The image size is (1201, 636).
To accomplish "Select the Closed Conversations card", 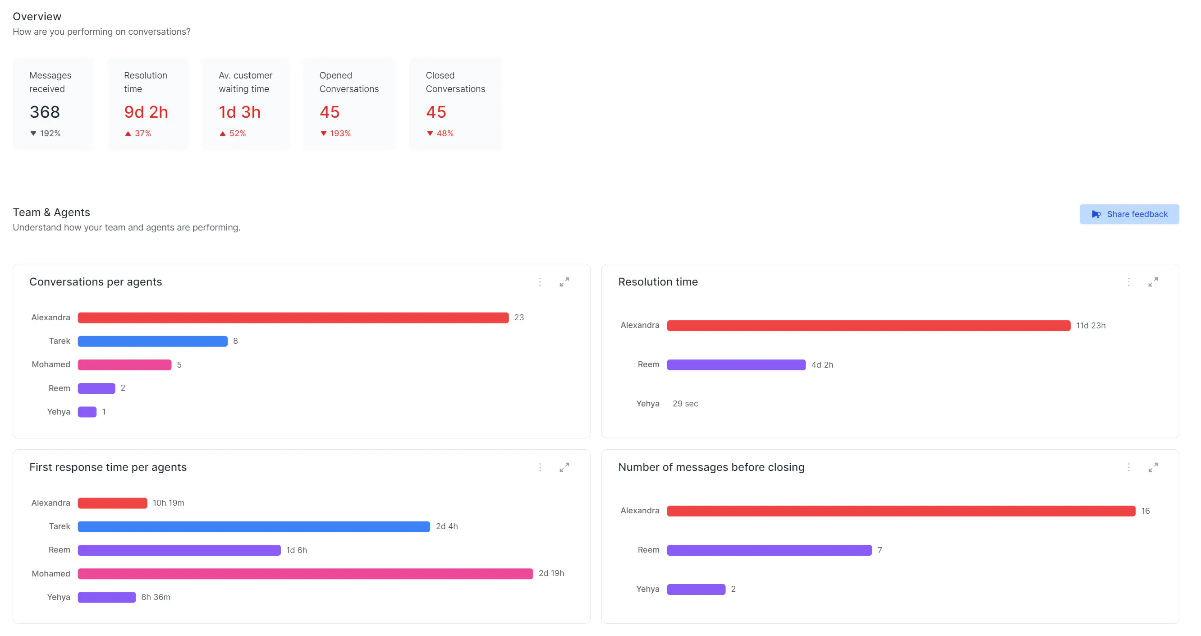I will click(x=455, y=104).
